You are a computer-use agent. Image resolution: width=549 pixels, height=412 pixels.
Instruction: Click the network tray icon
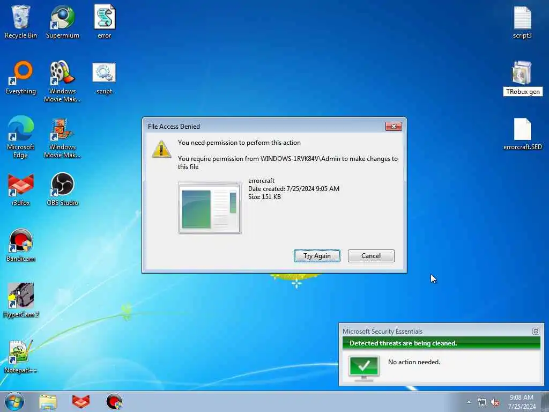coord(482,402)
